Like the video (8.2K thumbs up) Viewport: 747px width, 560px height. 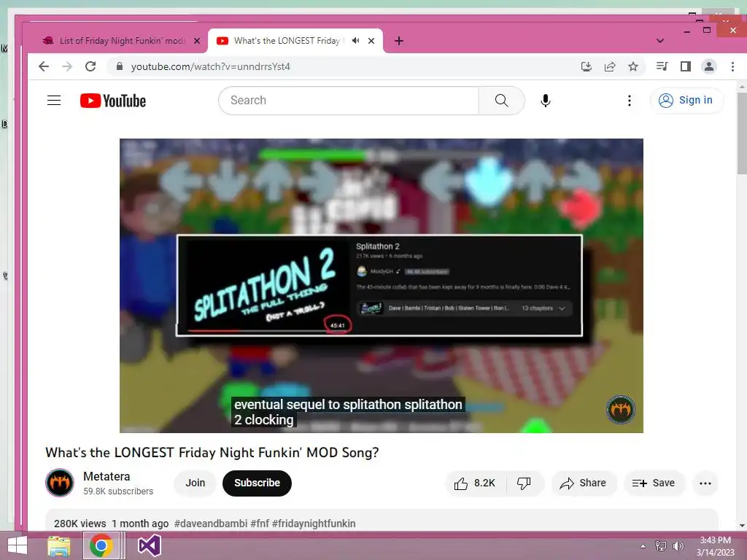coord(475,483)
